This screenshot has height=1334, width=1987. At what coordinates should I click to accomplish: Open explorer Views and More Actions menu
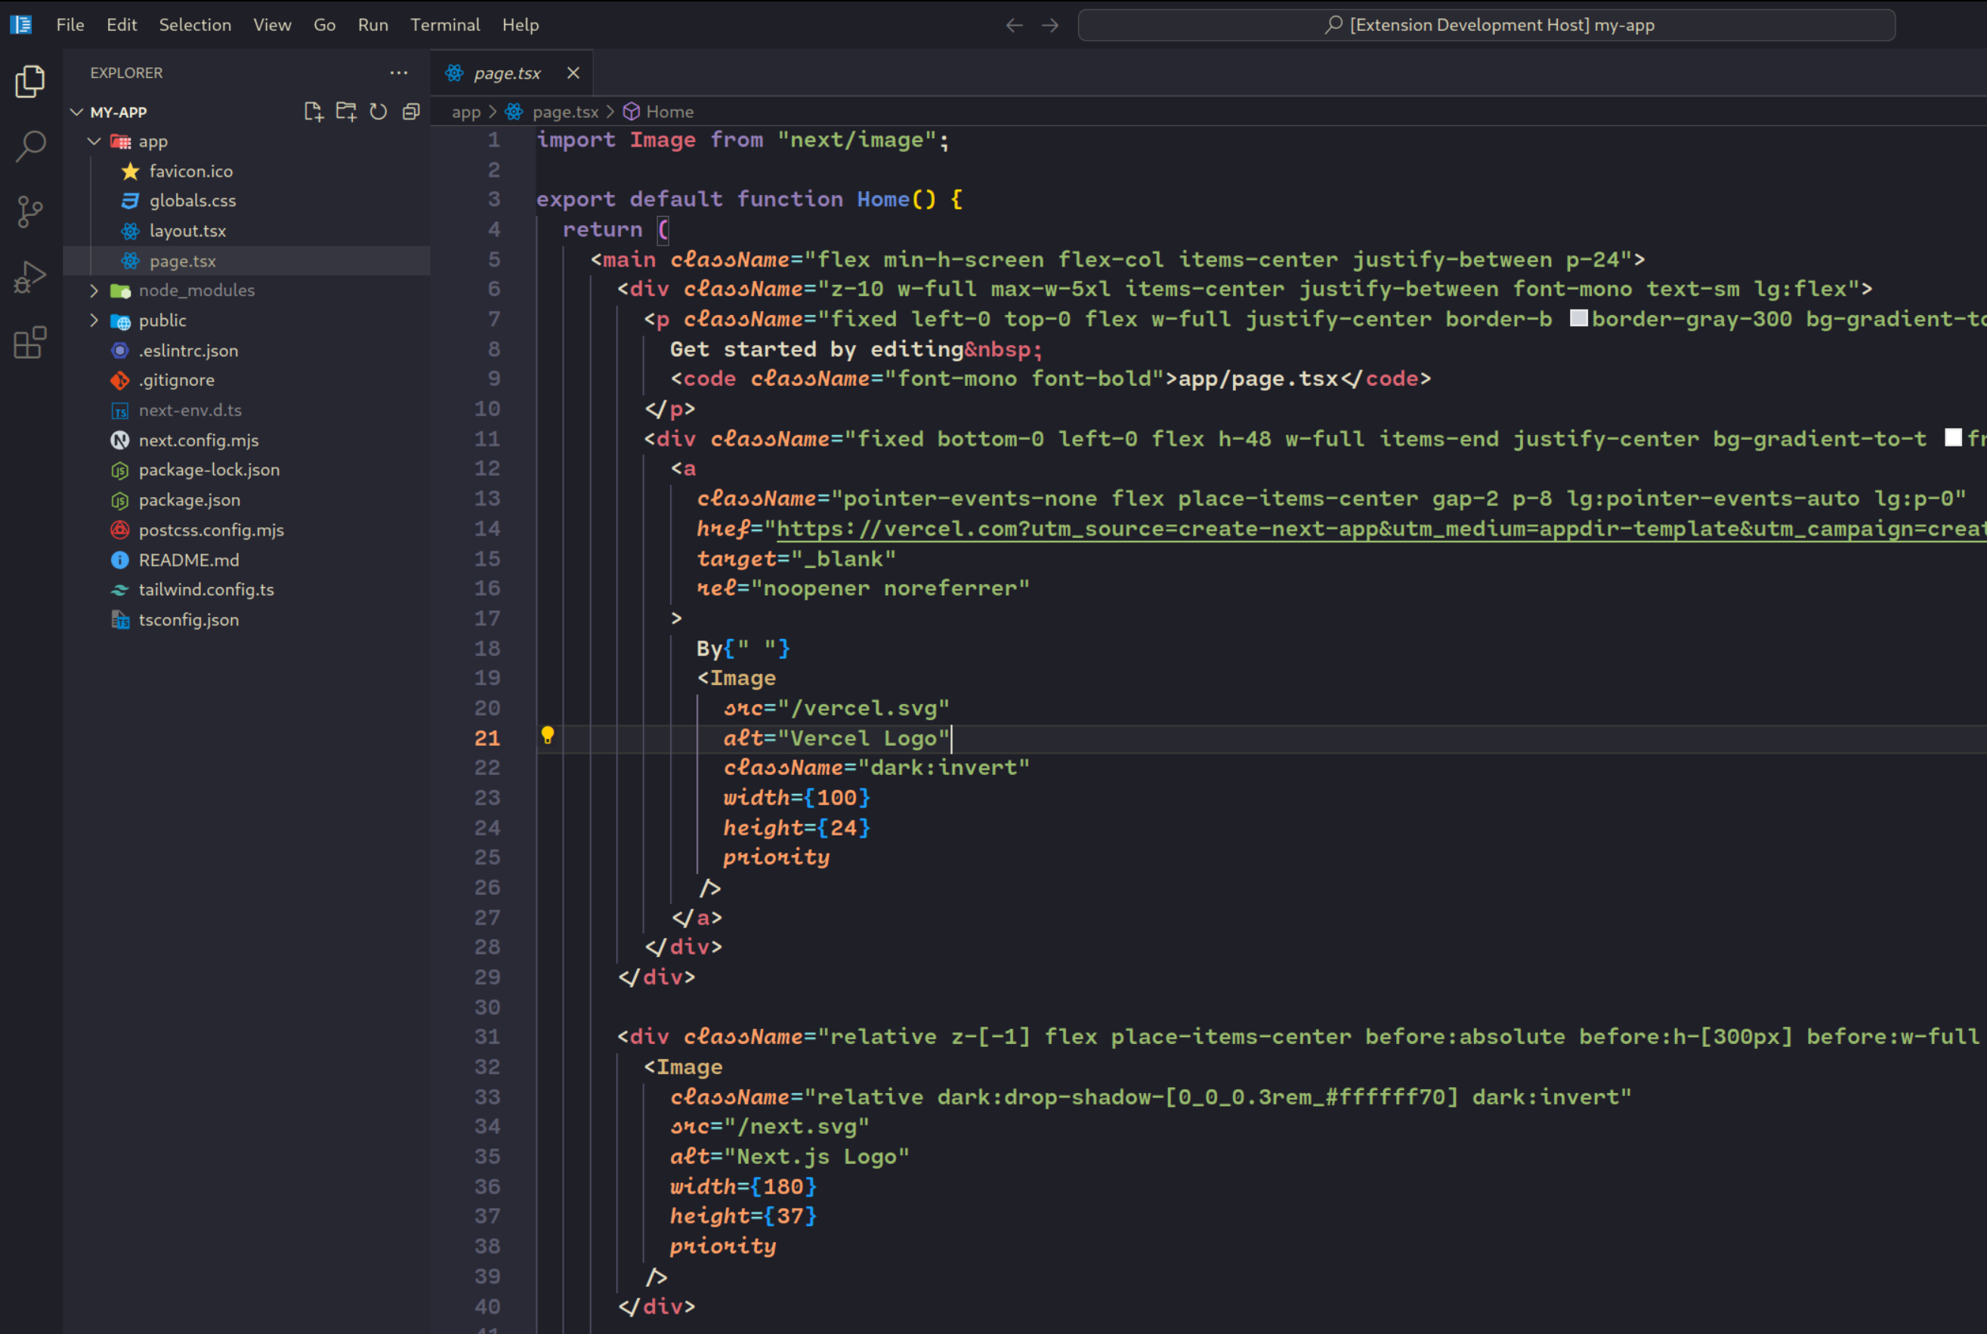pos(398,73)
